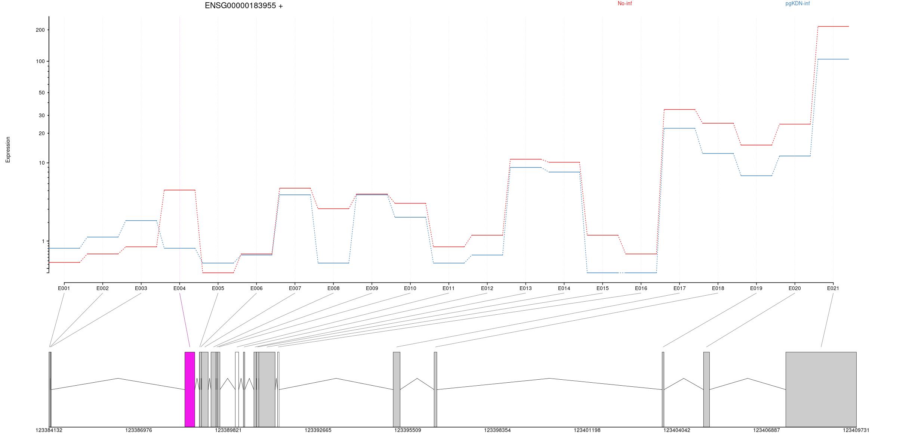Click exon label E014
This screenshot has width=897, height=448.
(x=564, y=288)
